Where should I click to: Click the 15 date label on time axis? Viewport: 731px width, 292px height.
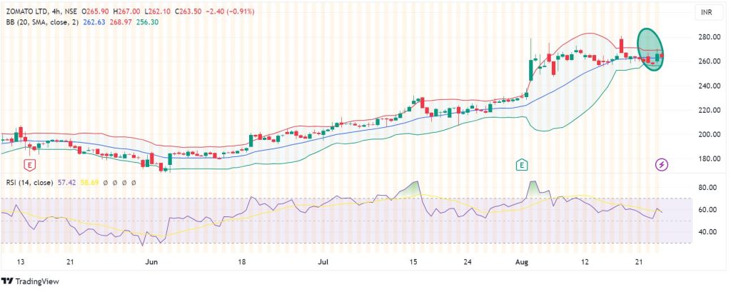pos(412,262)
